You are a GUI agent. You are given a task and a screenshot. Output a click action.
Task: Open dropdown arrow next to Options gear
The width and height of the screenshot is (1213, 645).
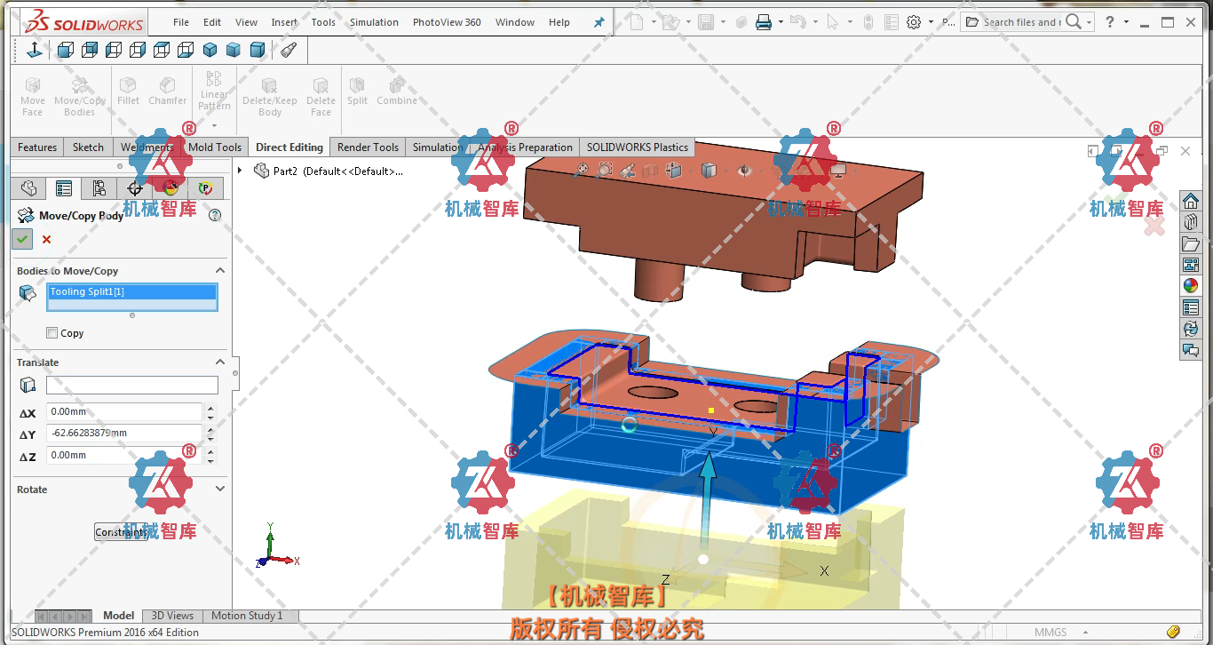(931, 22)
